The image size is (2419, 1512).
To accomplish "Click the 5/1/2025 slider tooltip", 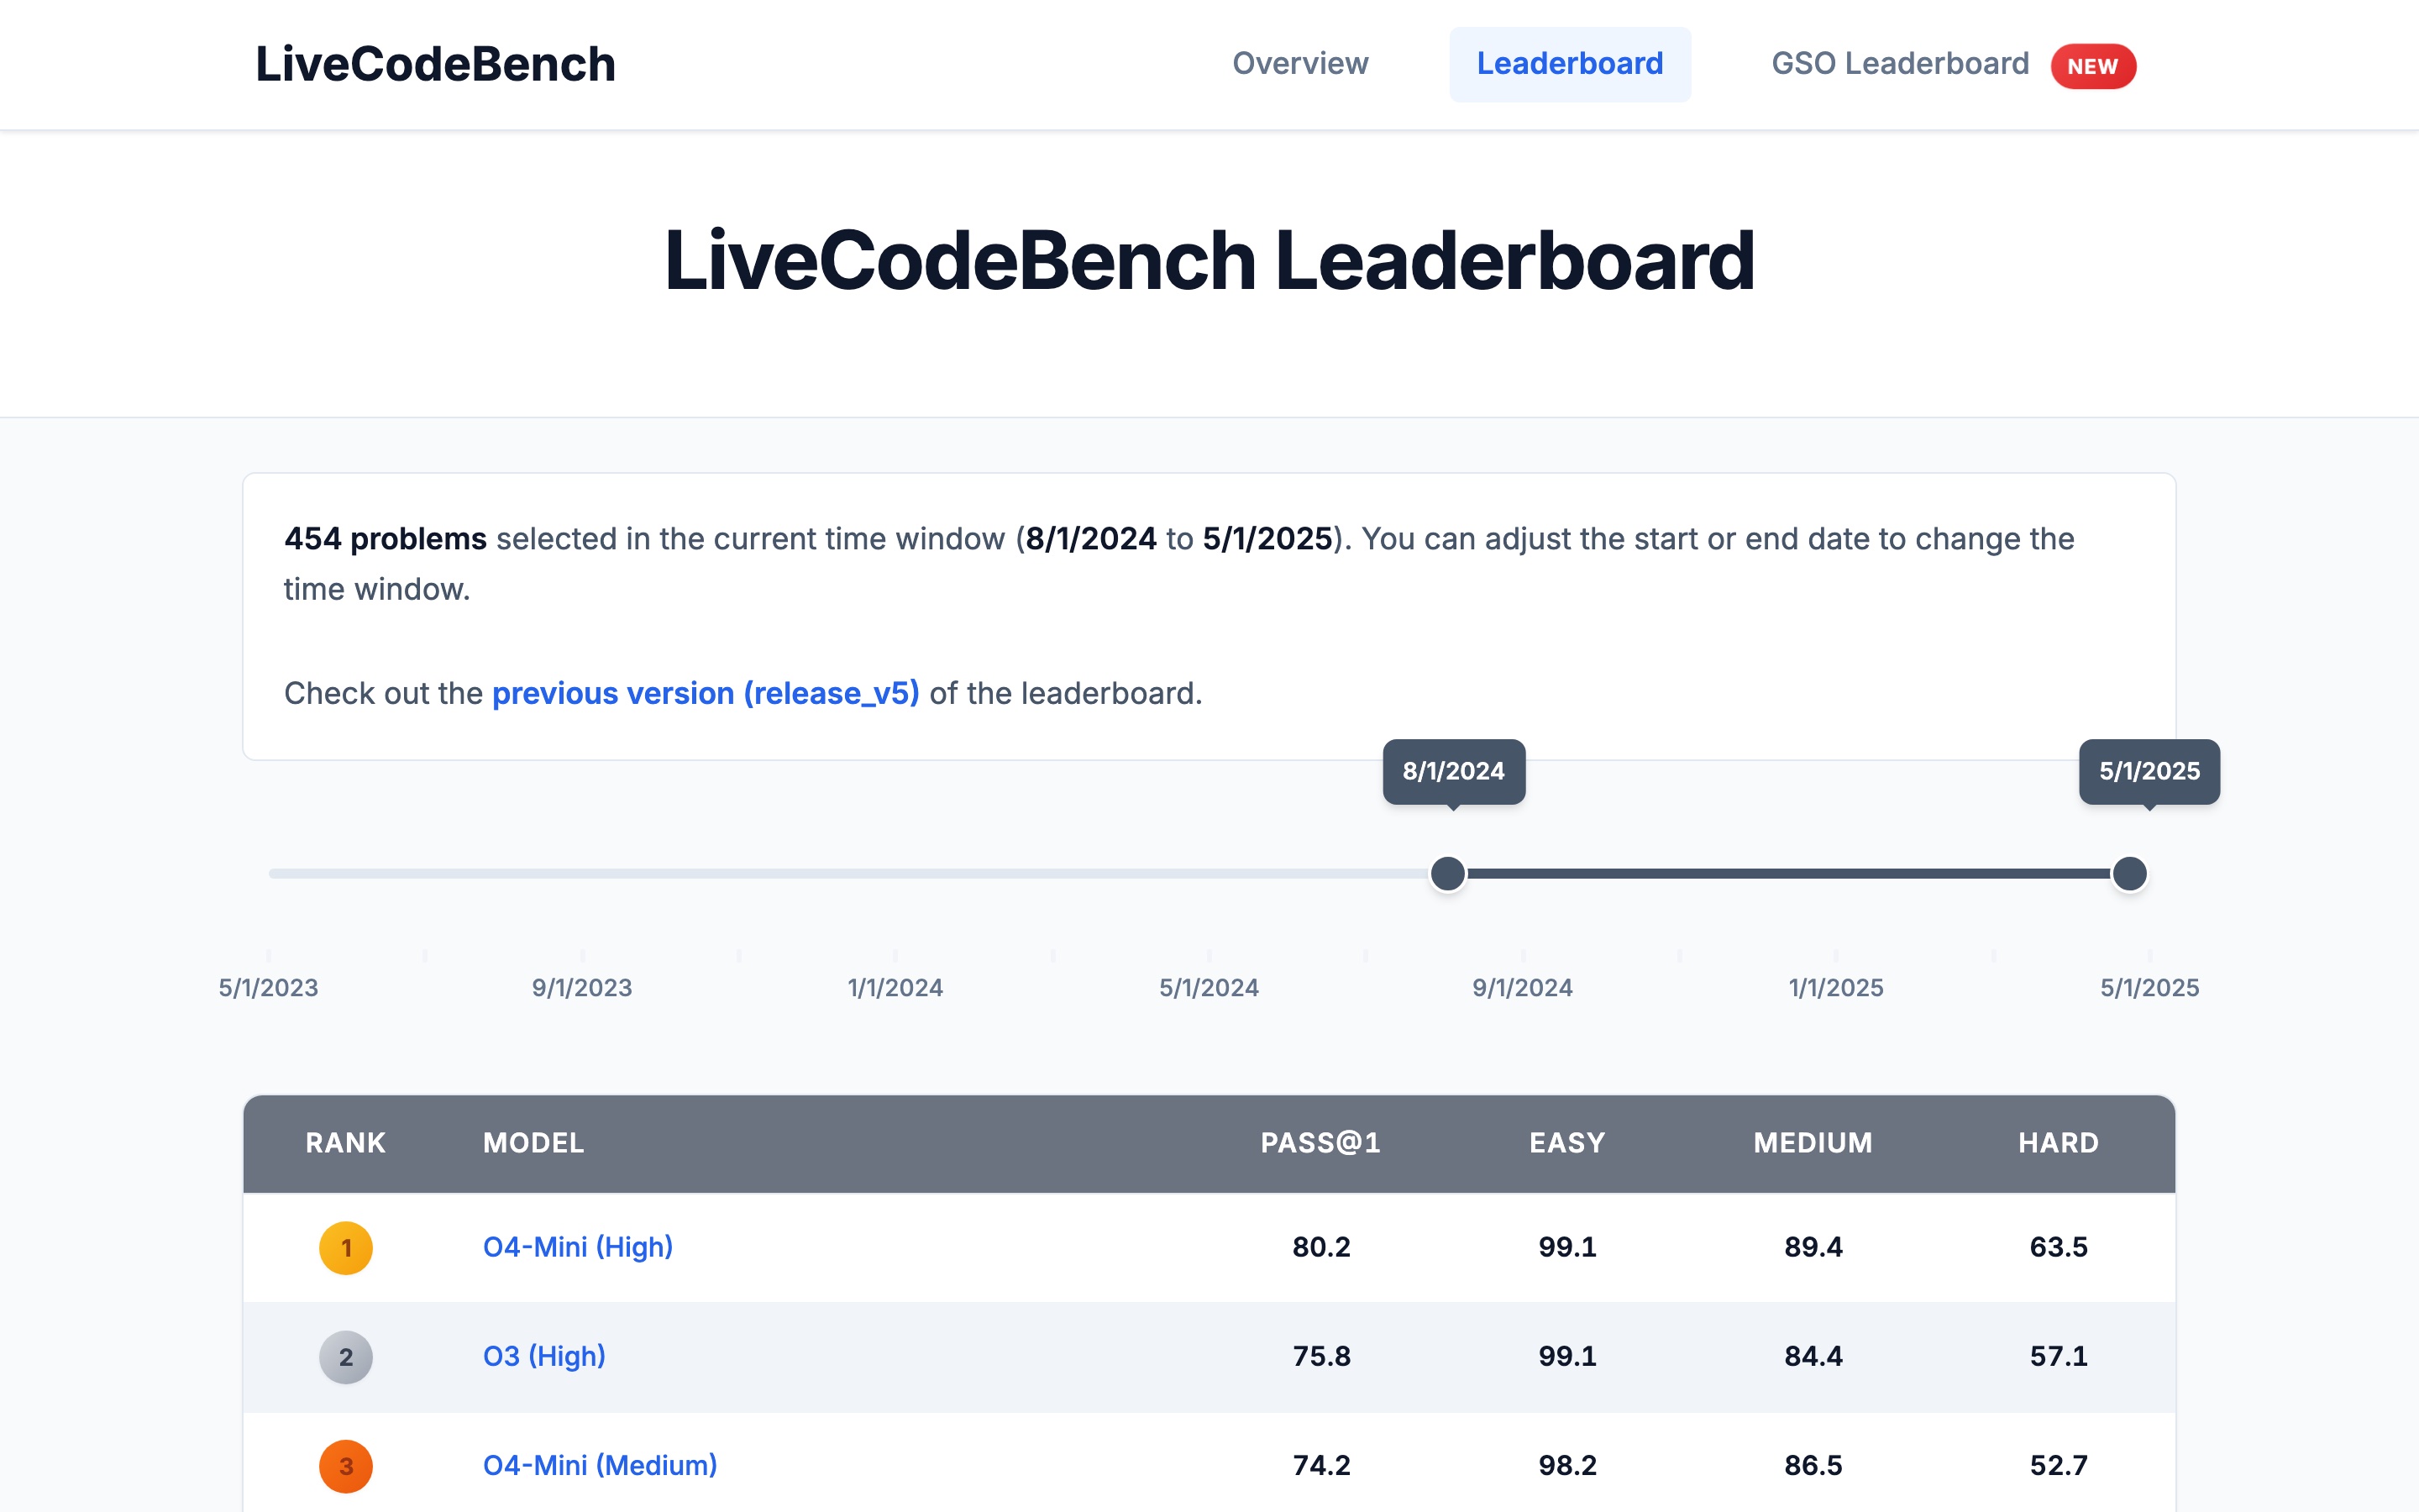I will [x=2149, y=771].
